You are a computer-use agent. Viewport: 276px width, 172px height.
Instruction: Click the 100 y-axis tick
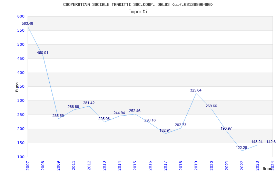[21, 157]
